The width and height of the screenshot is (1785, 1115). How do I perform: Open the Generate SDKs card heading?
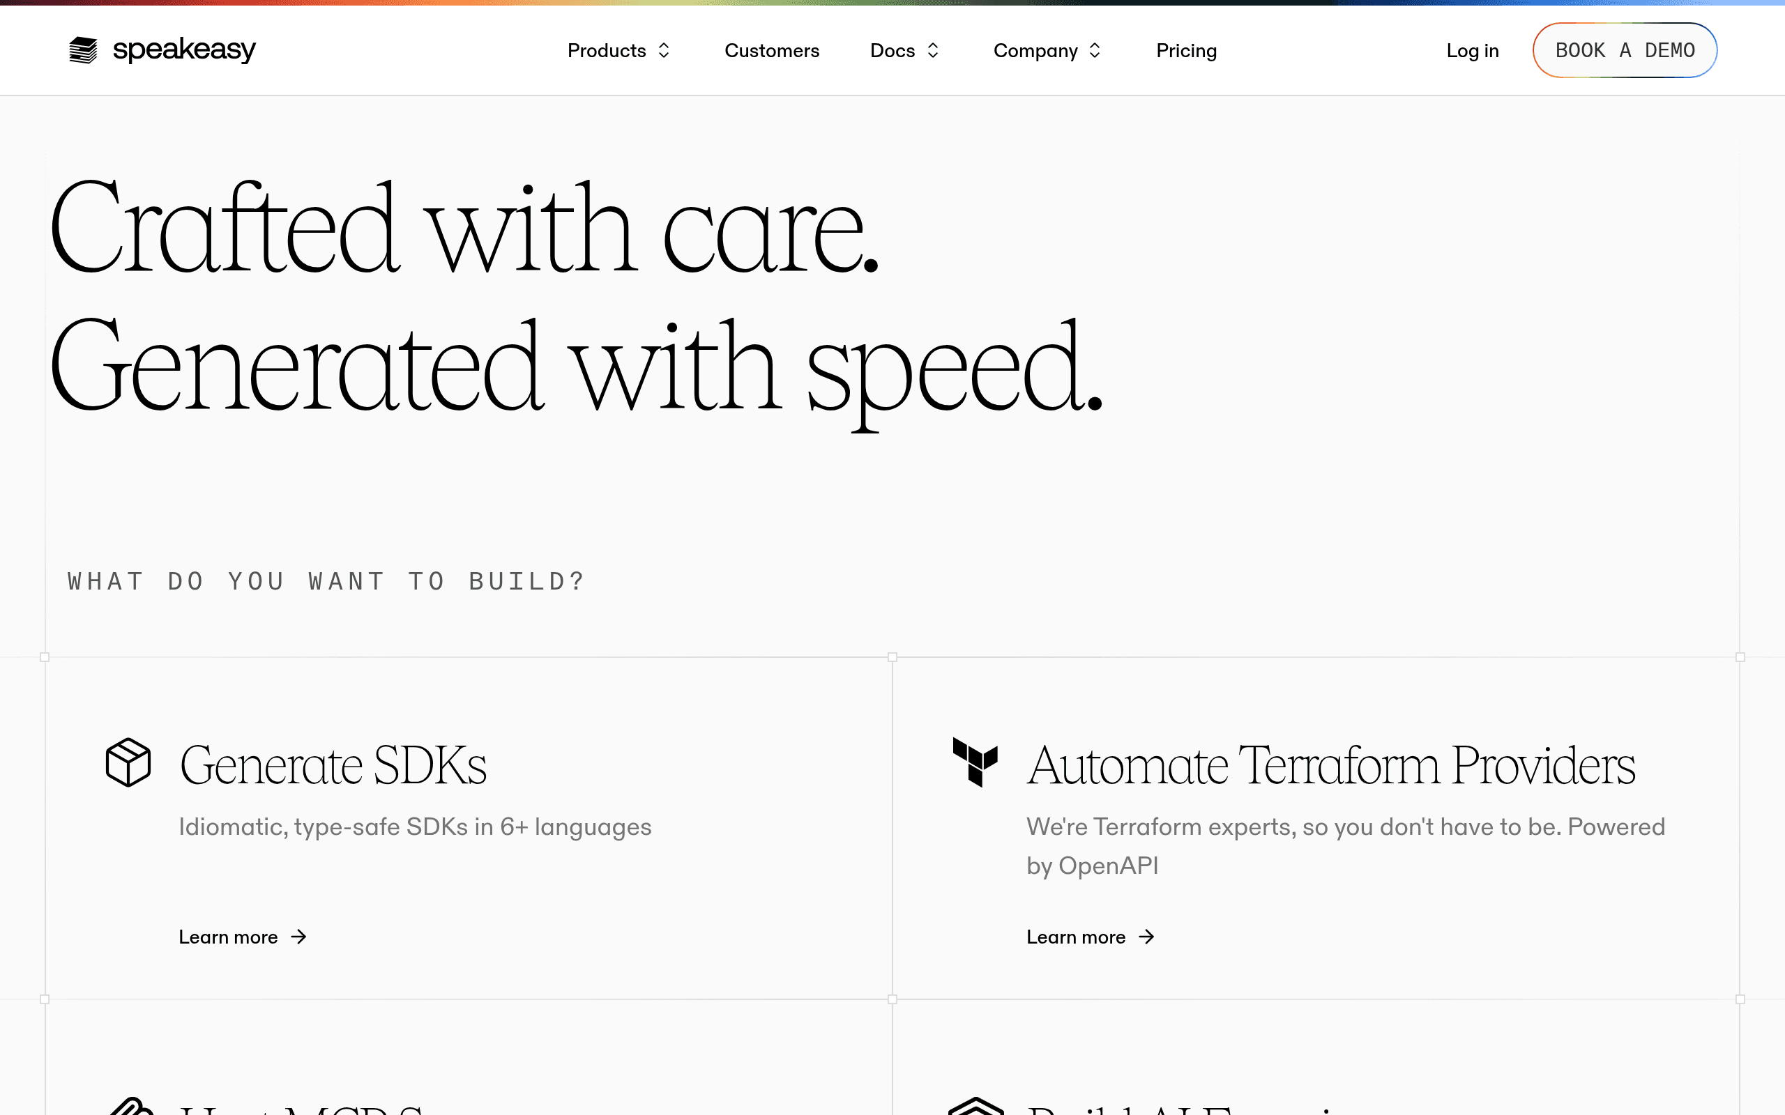[x=333, y=764]
